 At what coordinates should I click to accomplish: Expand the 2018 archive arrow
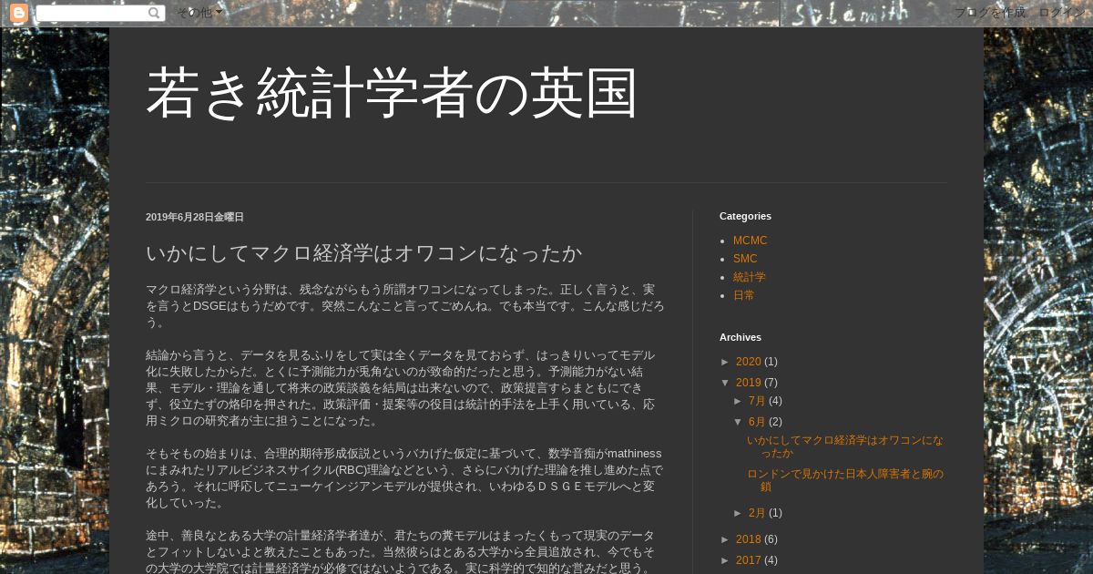pyautogui.click(x=726, y=539)
